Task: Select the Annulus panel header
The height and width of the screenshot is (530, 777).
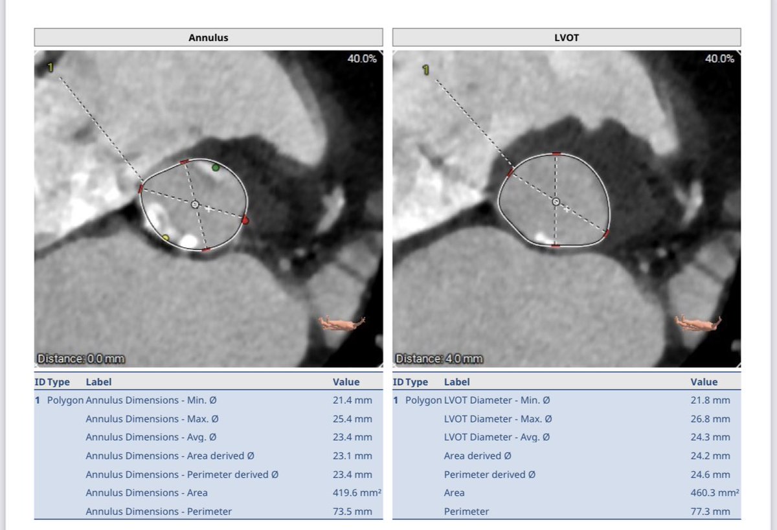Action: pyautogui.click(x=208, y=38)
